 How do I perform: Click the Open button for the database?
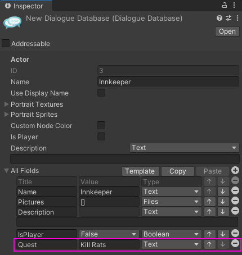tap(227, 31)
